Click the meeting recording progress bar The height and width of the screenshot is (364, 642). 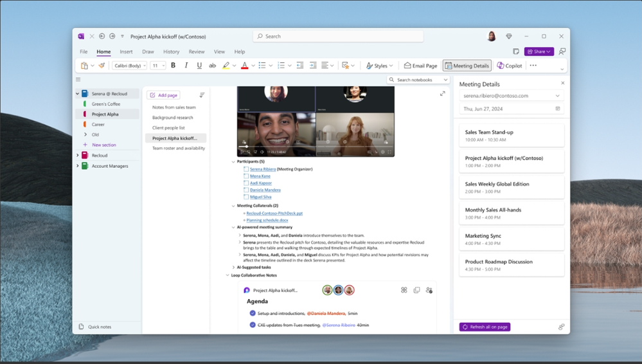[x=316, y=147]
